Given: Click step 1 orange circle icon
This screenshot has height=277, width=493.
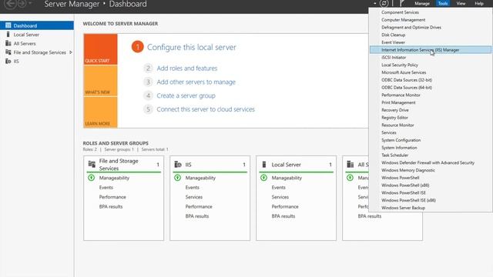Looking at the screenshot, I should pyautogui.click(x=137, y=47).
